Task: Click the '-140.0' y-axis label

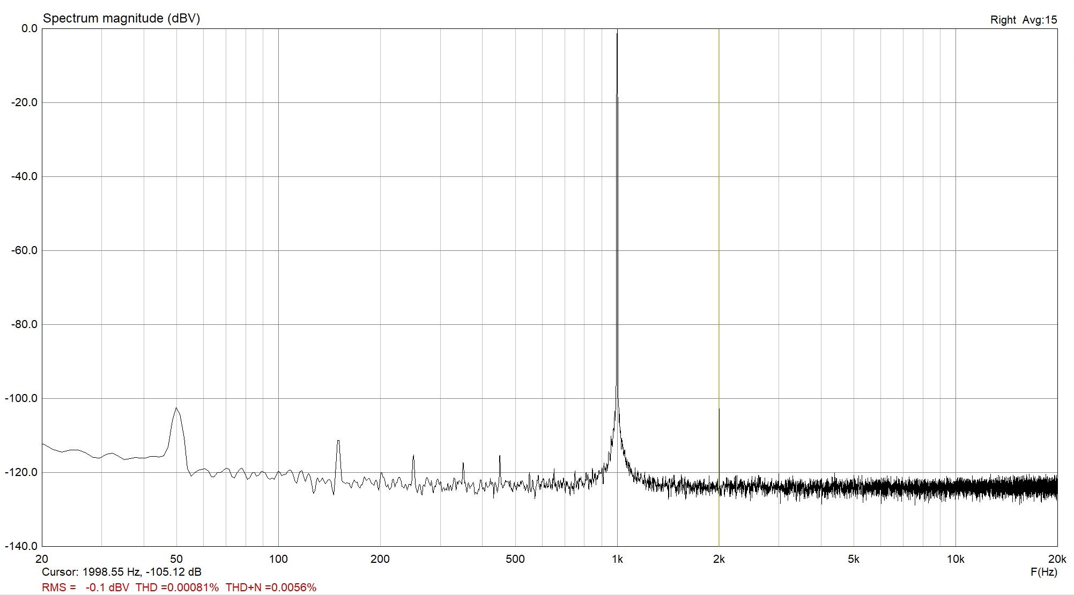Action: [21, 546]
